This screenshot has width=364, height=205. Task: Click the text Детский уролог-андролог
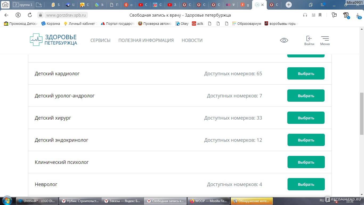pyautogui.click(x=65, y=96)
